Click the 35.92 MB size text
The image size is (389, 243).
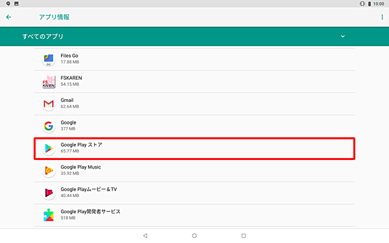70,173
